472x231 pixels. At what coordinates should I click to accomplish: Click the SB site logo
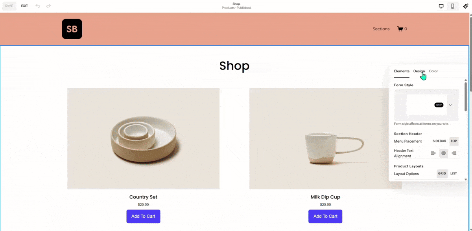click(72, 29)
